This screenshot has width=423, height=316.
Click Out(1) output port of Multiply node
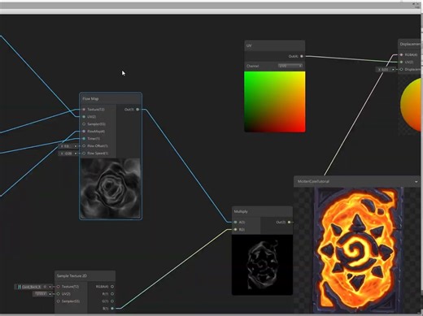pos(289,222)
